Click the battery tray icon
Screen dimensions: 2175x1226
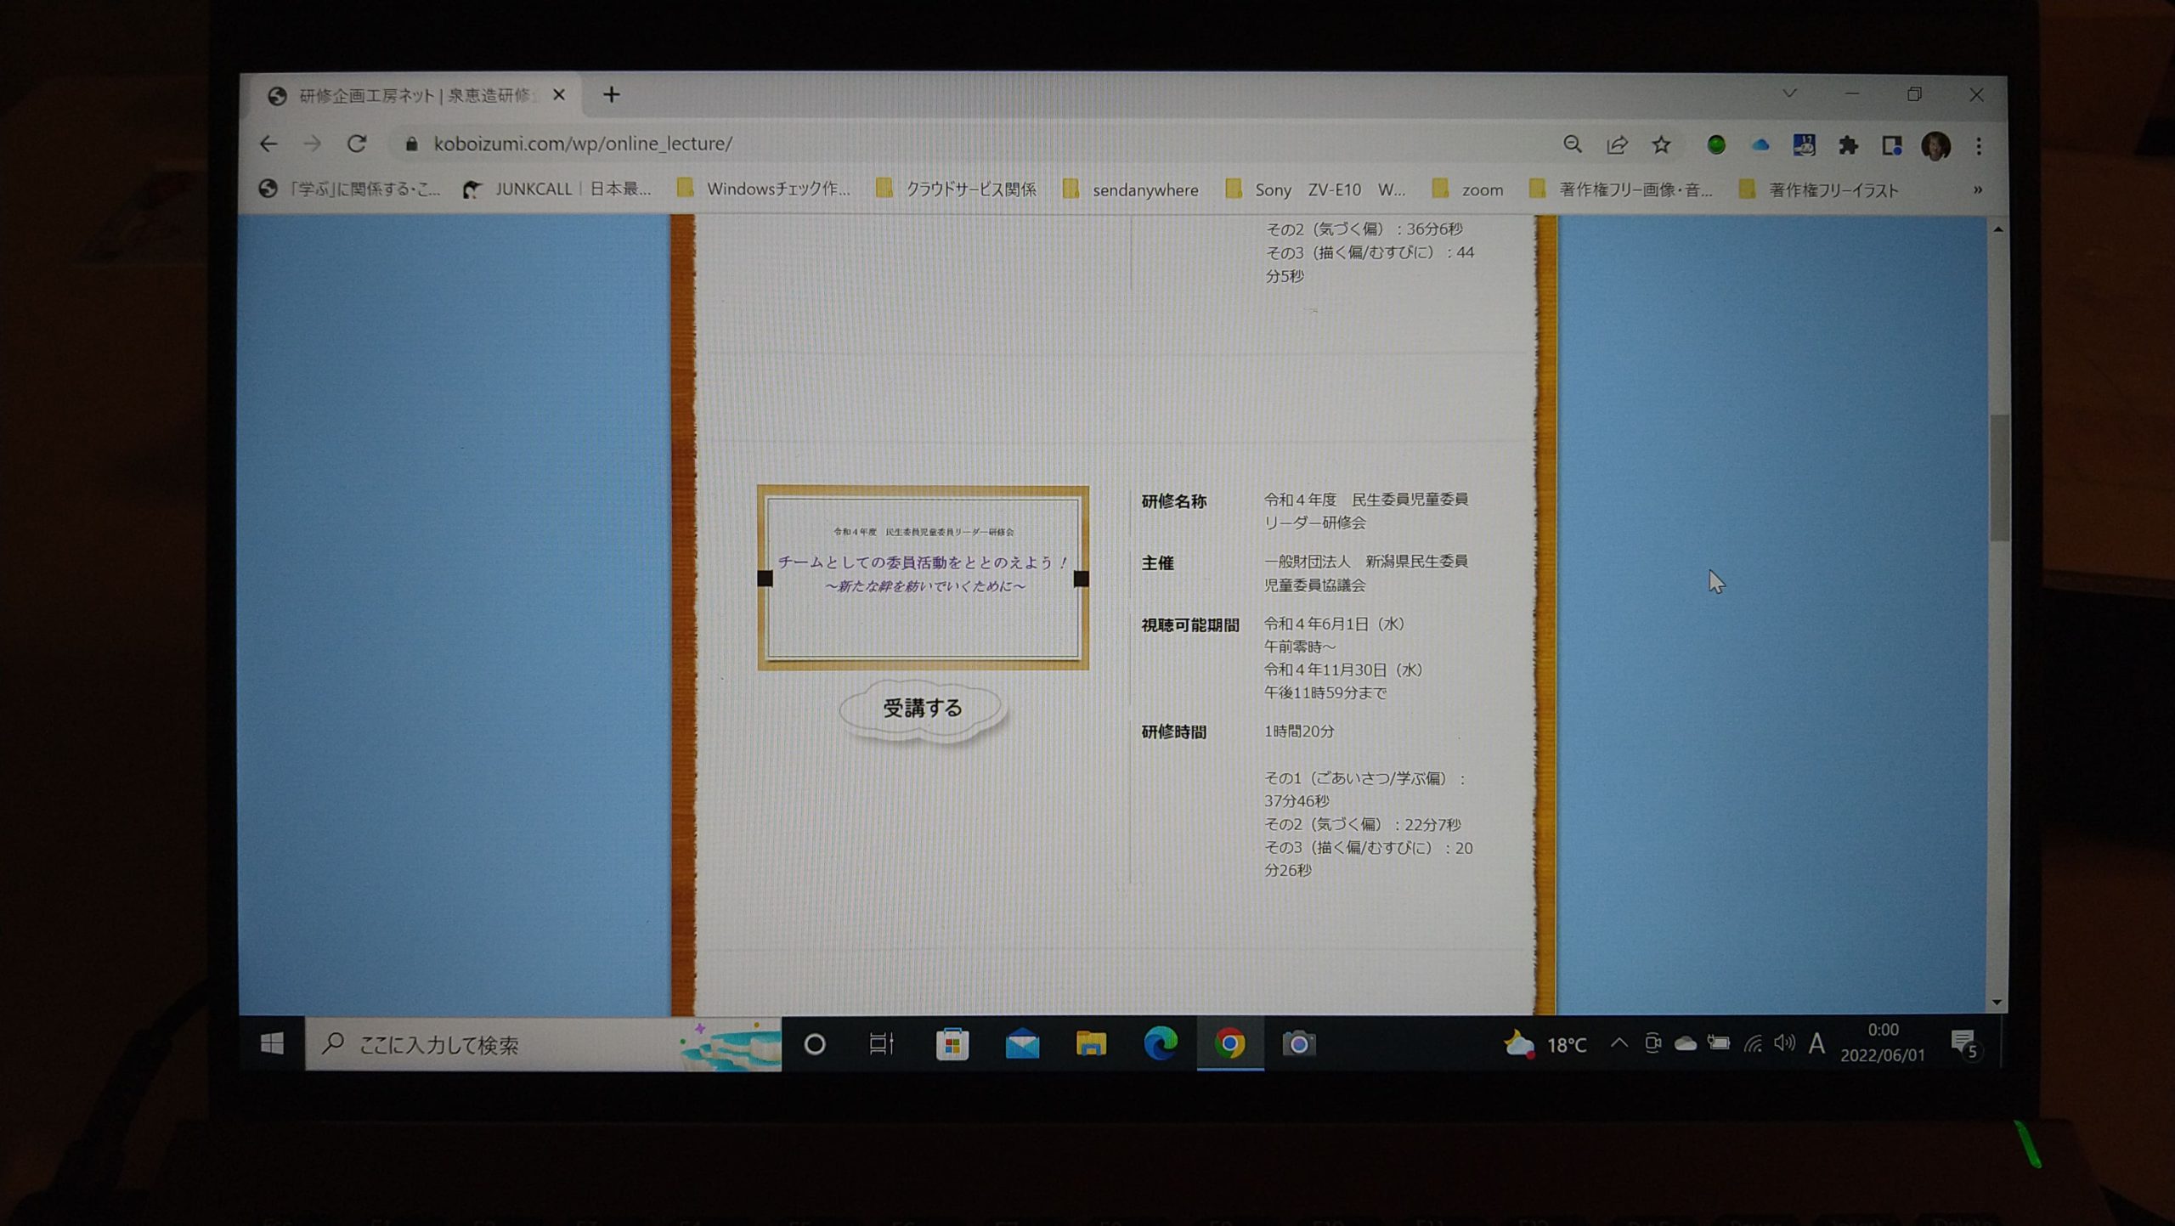[1719, 1043]
